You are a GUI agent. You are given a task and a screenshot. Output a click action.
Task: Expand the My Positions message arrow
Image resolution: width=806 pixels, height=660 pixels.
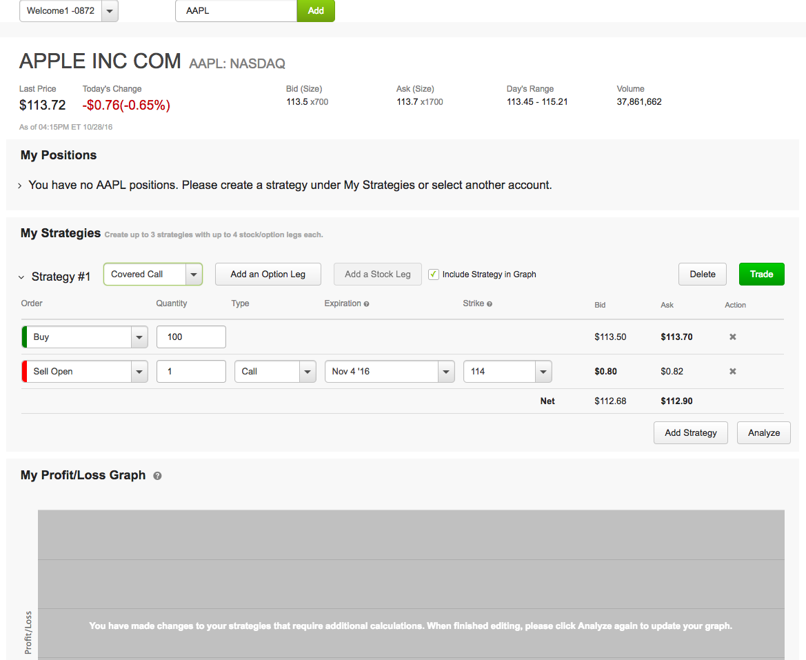coord(20,186)
